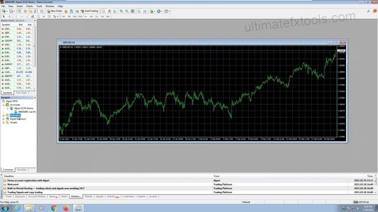
Task: Select the M5 timeframe button
Action: 69,16
